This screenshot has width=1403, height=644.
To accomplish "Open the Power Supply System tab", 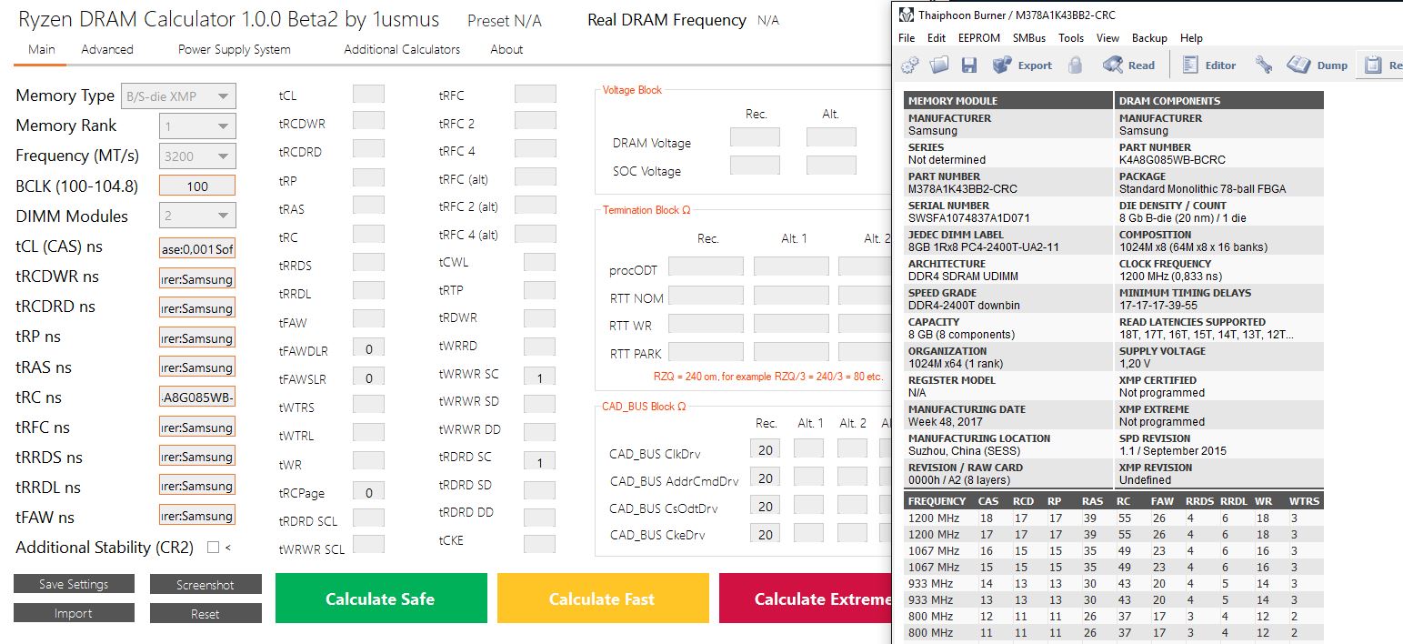I will pyautogui.click(x=234, y=49).
